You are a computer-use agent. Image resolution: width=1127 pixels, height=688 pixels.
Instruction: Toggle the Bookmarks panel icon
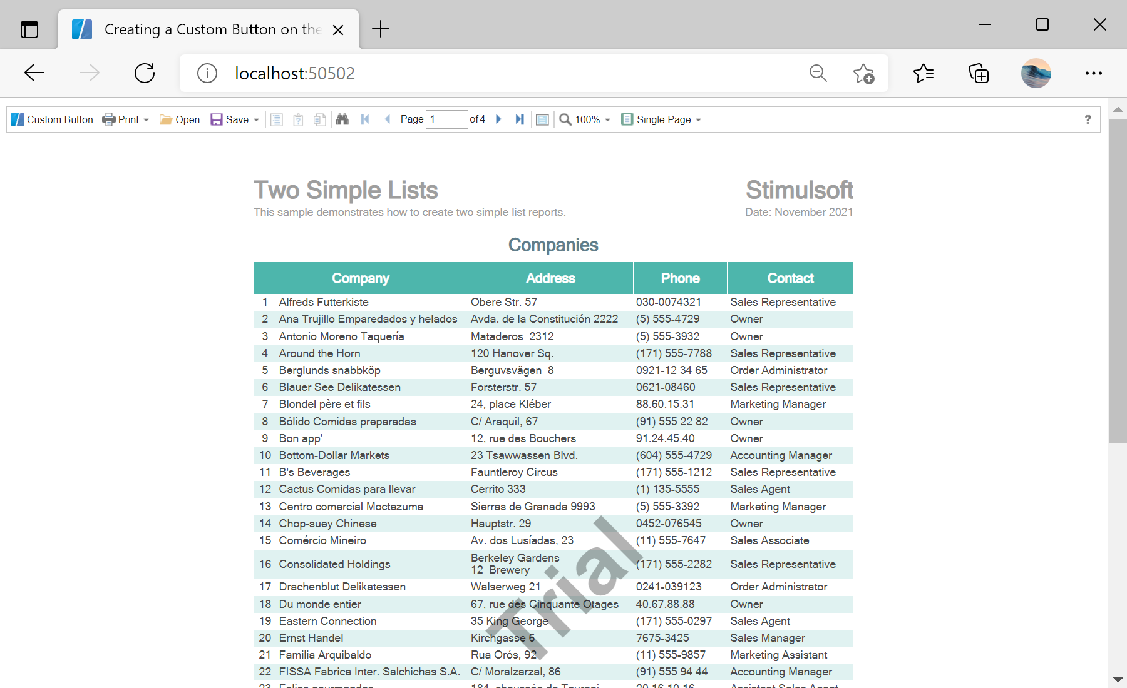tap(277, 119)
